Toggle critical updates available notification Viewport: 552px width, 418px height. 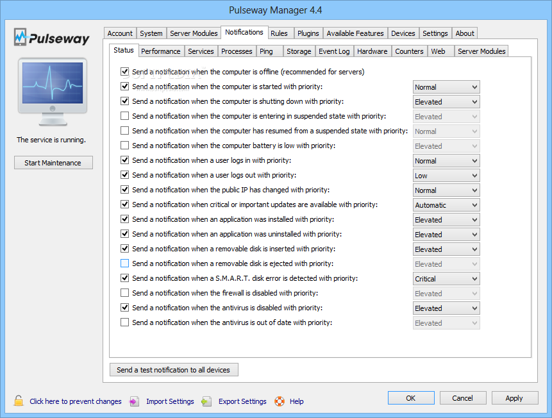pyautogui.click(x=124, y=205)
